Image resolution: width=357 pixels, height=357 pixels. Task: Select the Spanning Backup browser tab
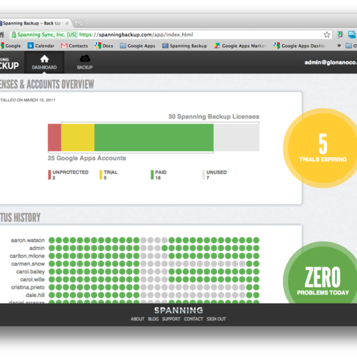36,23
